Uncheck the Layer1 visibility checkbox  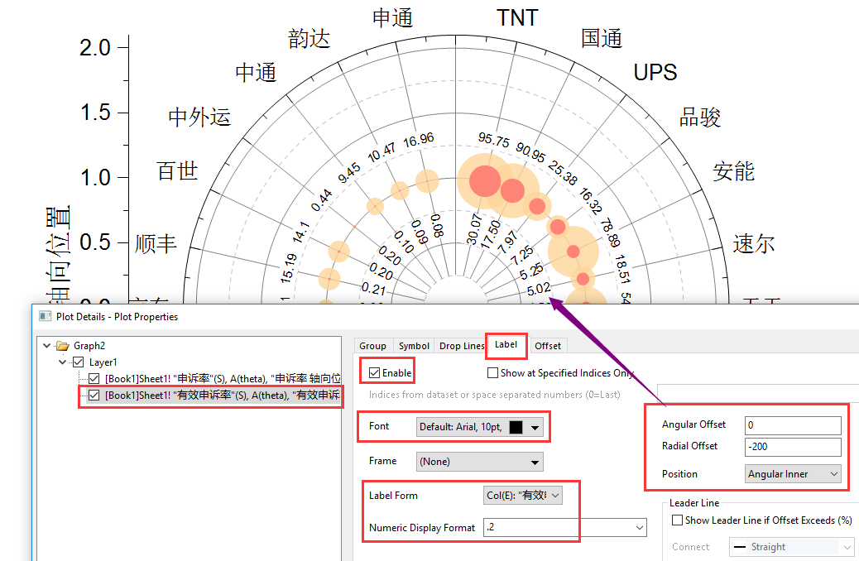[79, 362]
